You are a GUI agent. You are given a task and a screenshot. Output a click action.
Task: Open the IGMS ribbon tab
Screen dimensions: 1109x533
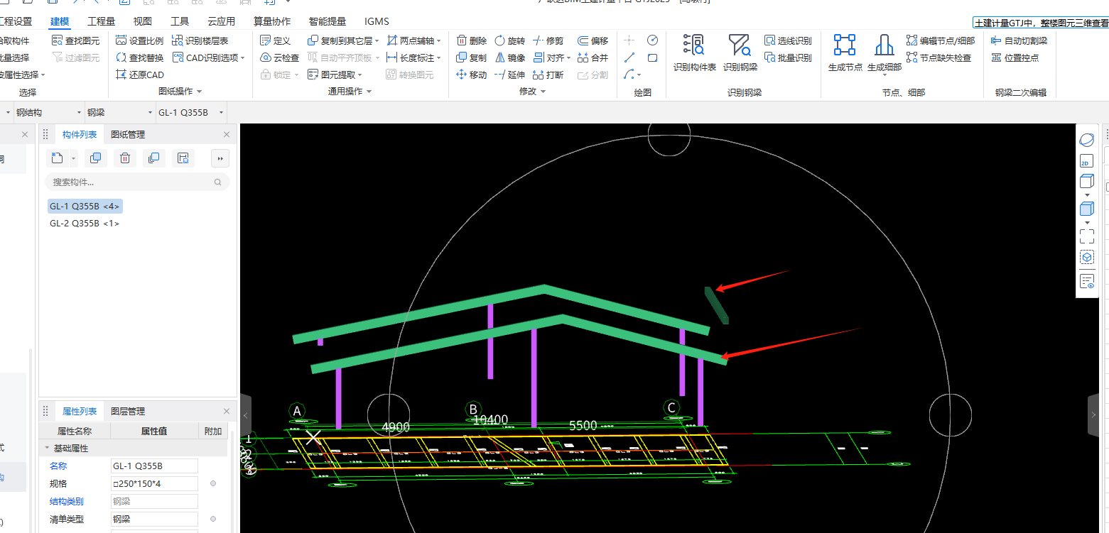point(377,21)
